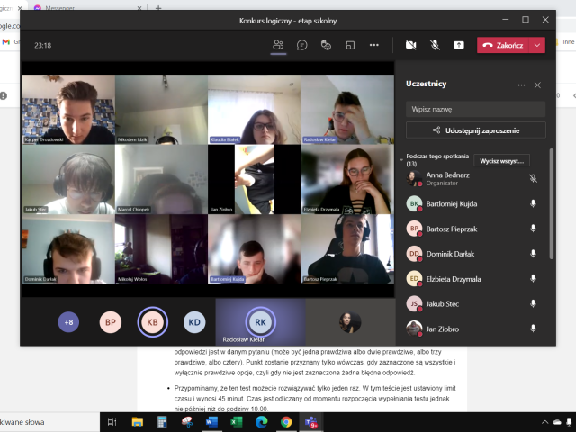Click the Teams icon on the taskbar
Image resolution: width=576 pixels, height=432 pixels.
pos(311,422)
